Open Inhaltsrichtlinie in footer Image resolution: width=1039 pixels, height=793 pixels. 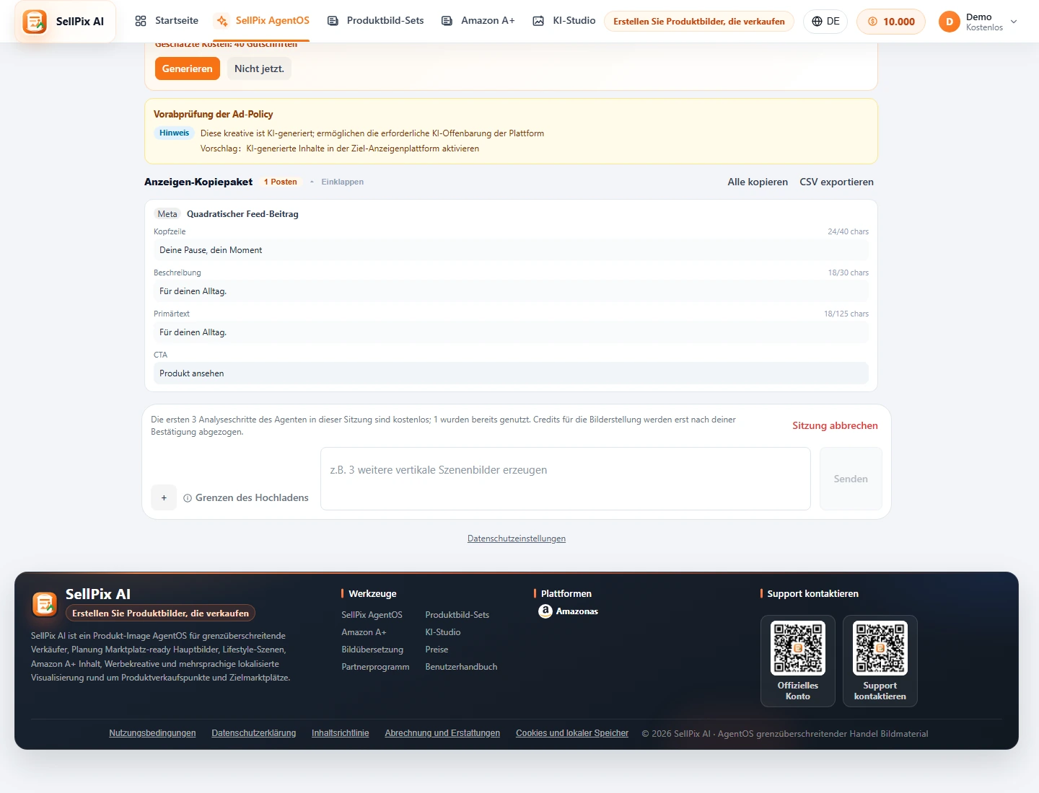coord(341,733)
